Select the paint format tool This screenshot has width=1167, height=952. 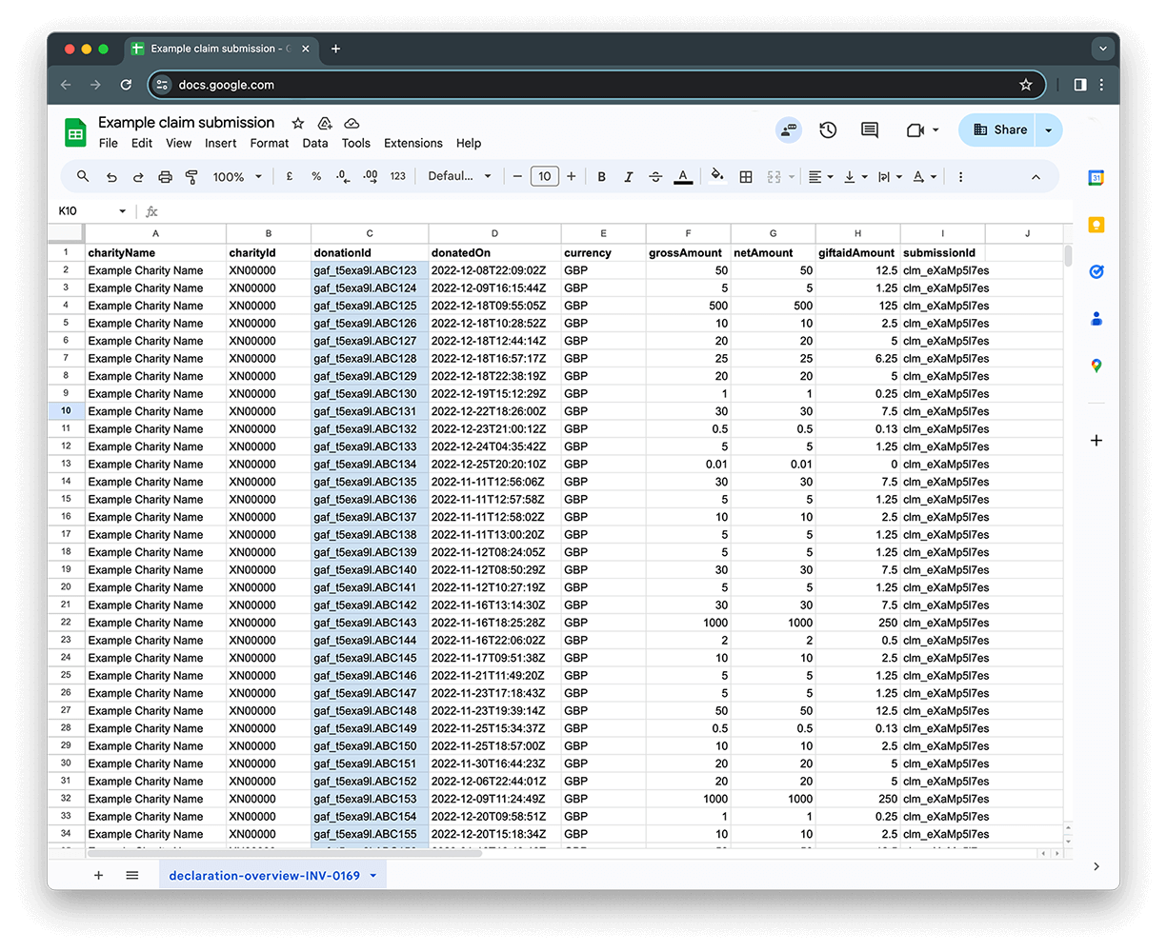point(190,176)
